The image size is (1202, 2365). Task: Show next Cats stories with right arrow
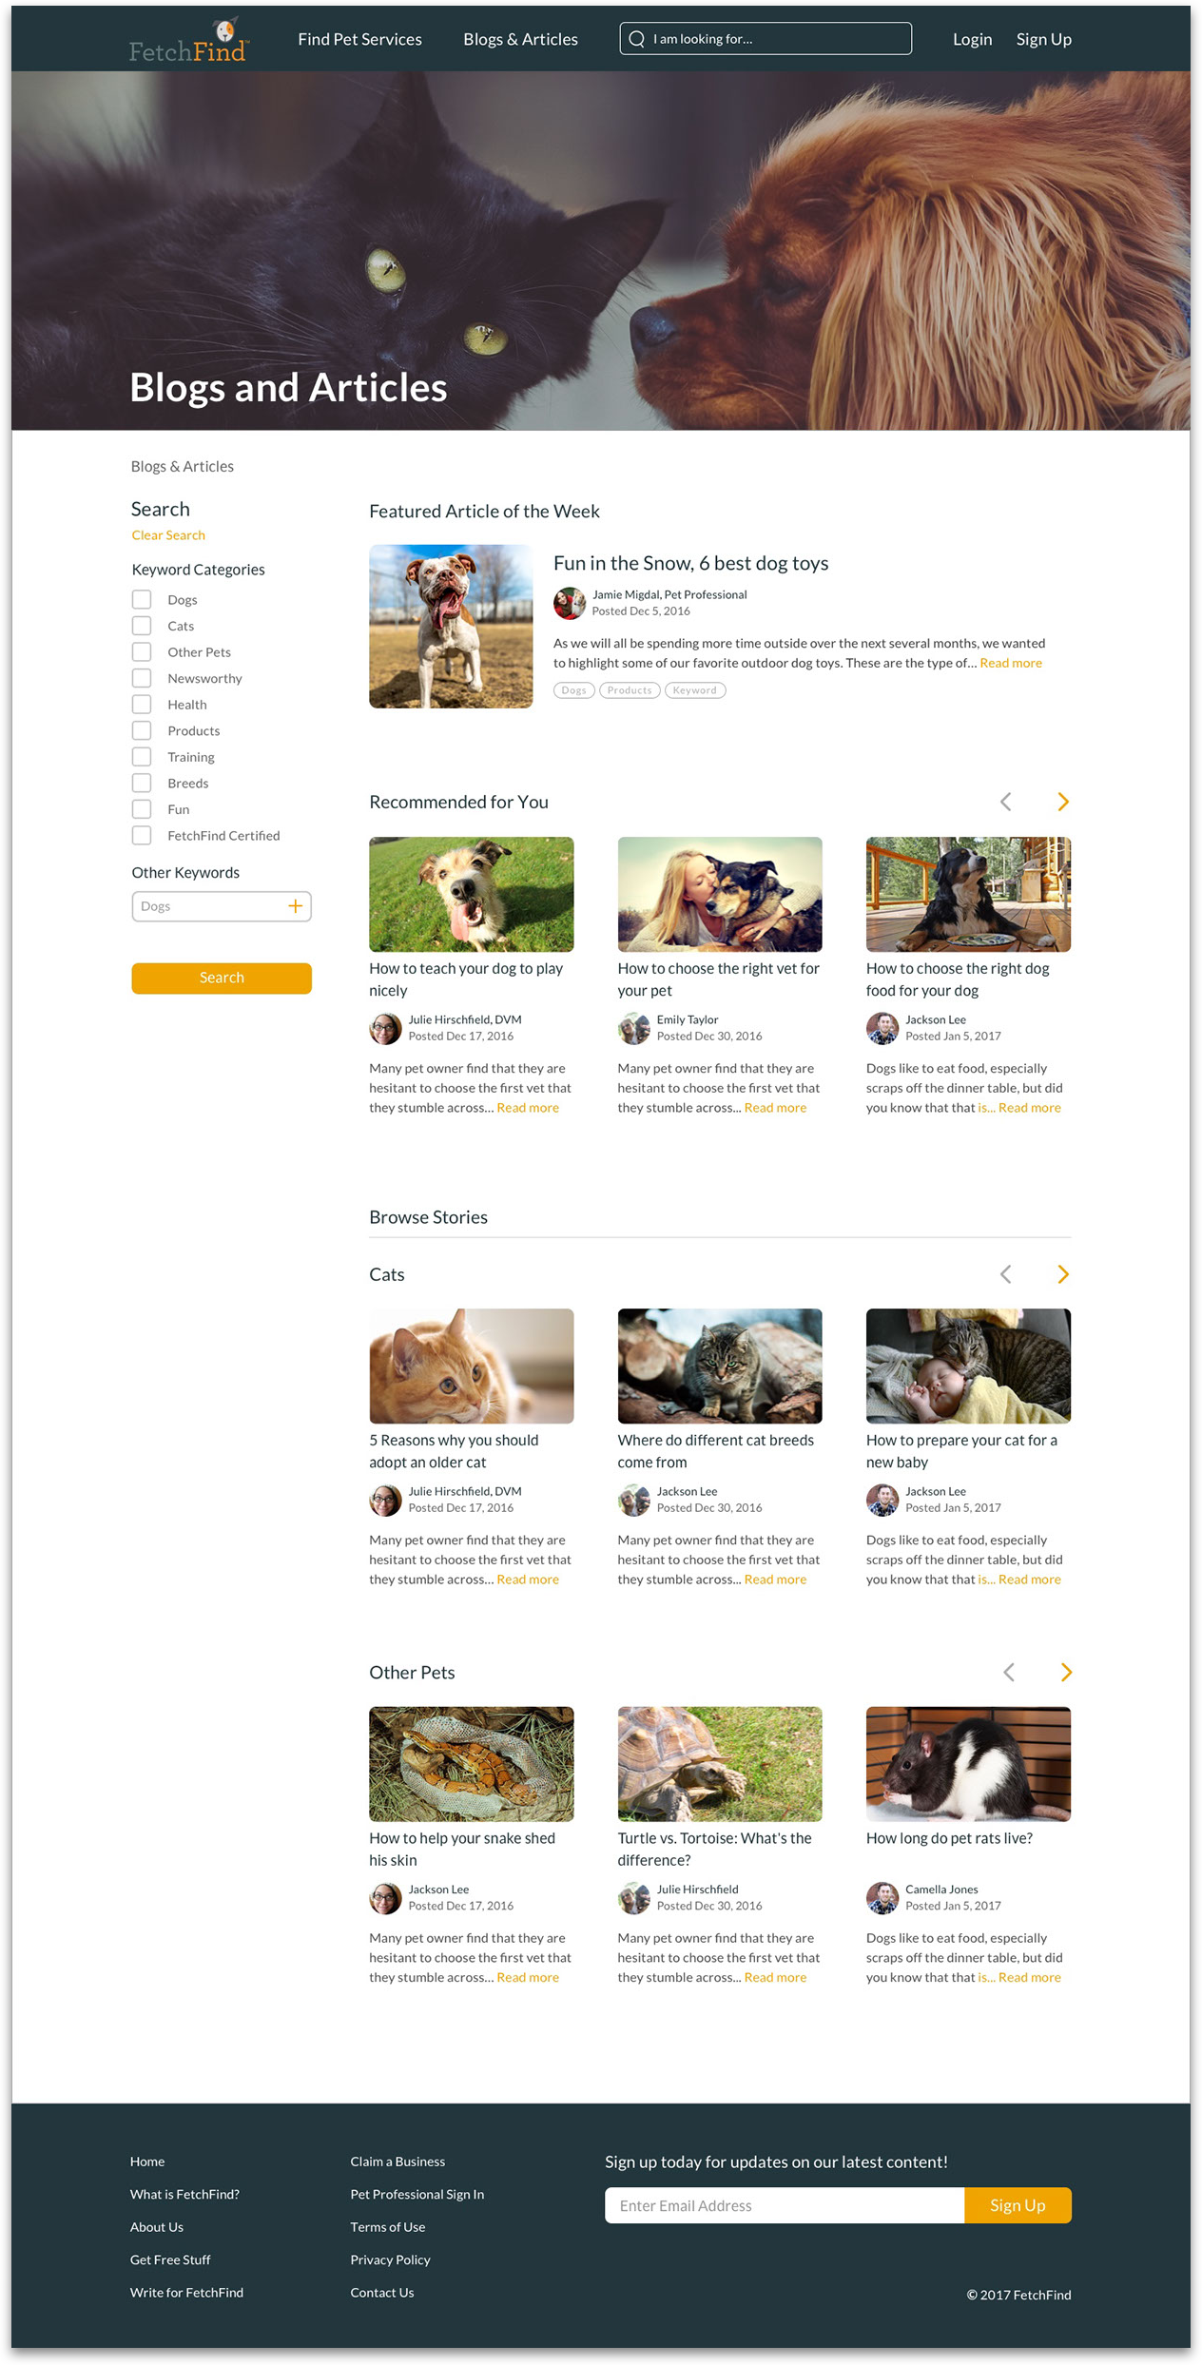tap(1063, 1274)
